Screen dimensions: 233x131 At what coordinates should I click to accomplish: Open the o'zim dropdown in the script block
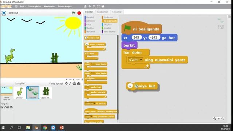141,60
